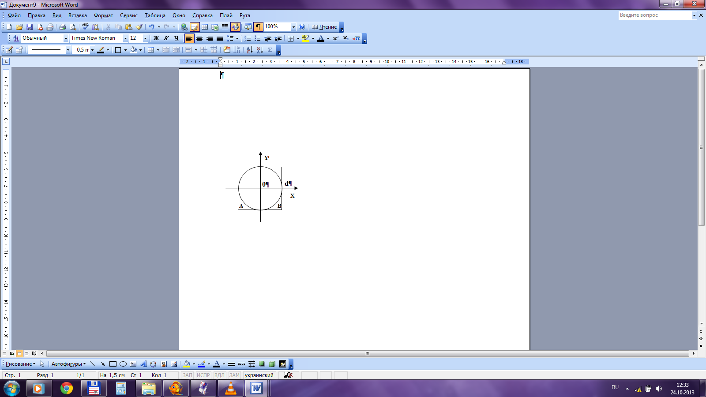Toggle italic formatting (К)
Screen dimensions: 706x397
coord(166,38)
